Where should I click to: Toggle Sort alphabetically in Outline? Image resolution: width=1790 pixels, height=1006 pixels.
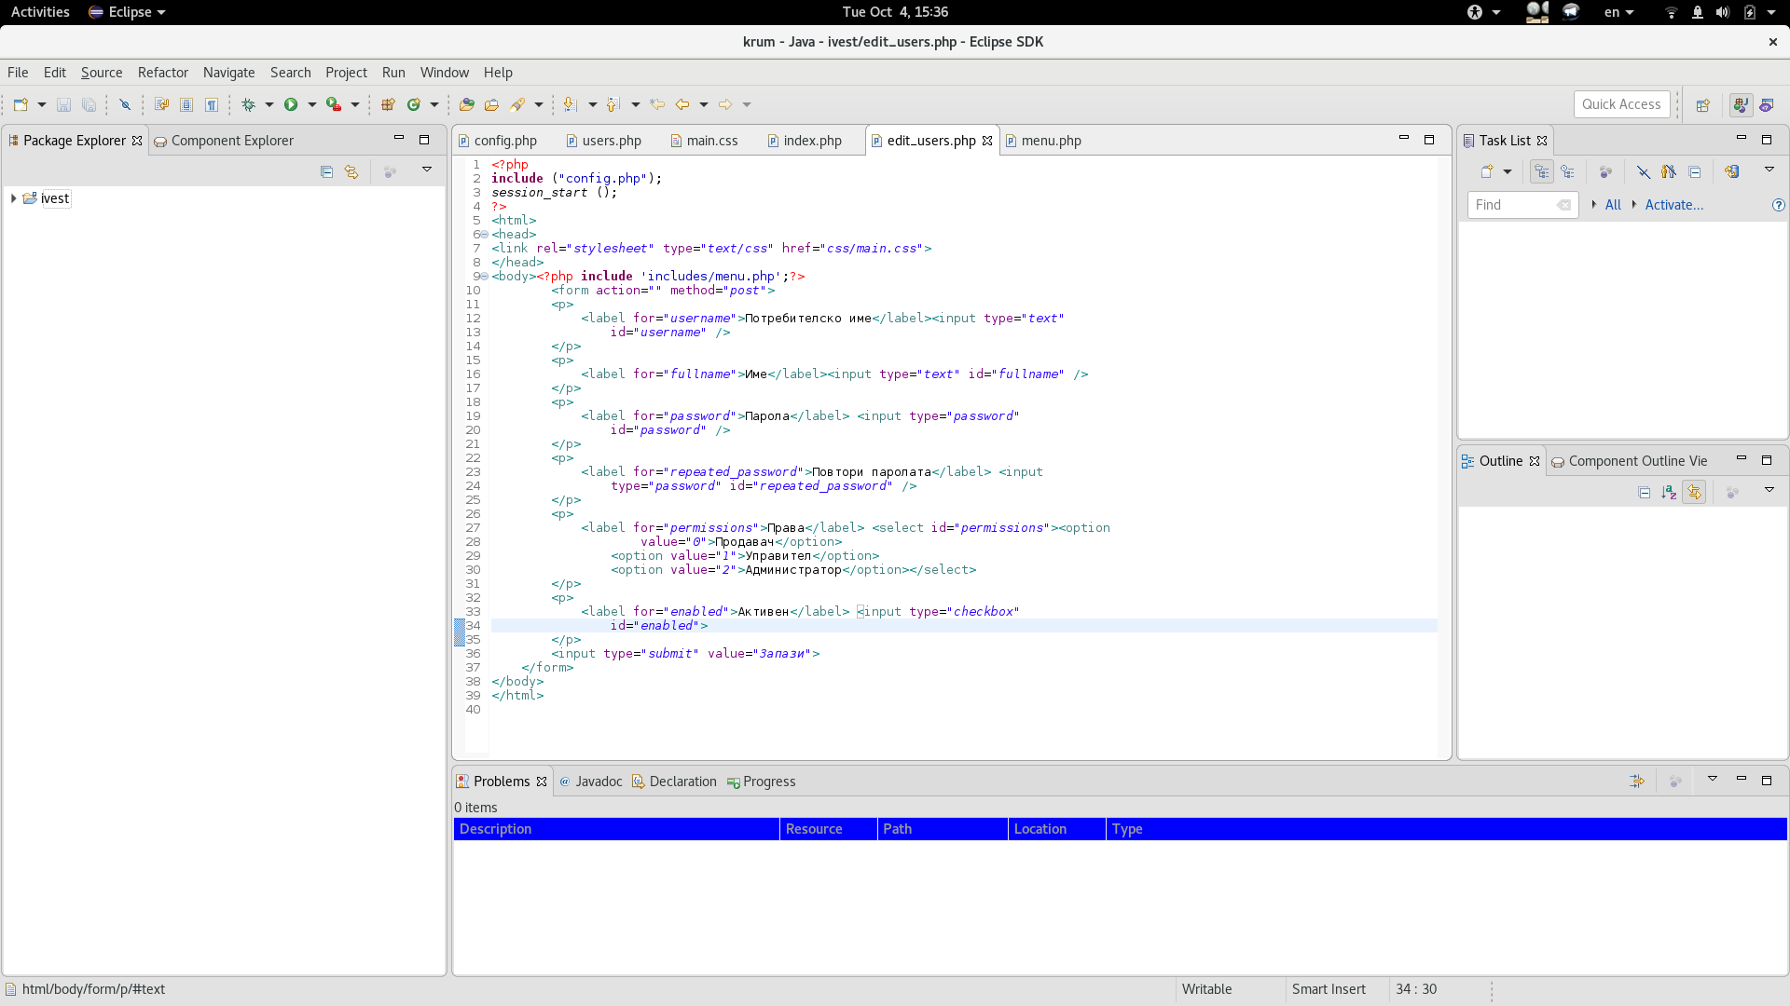click(1669, 492)
